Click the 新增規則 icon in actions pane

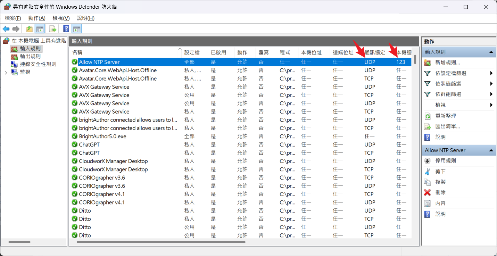click(428, 63)
